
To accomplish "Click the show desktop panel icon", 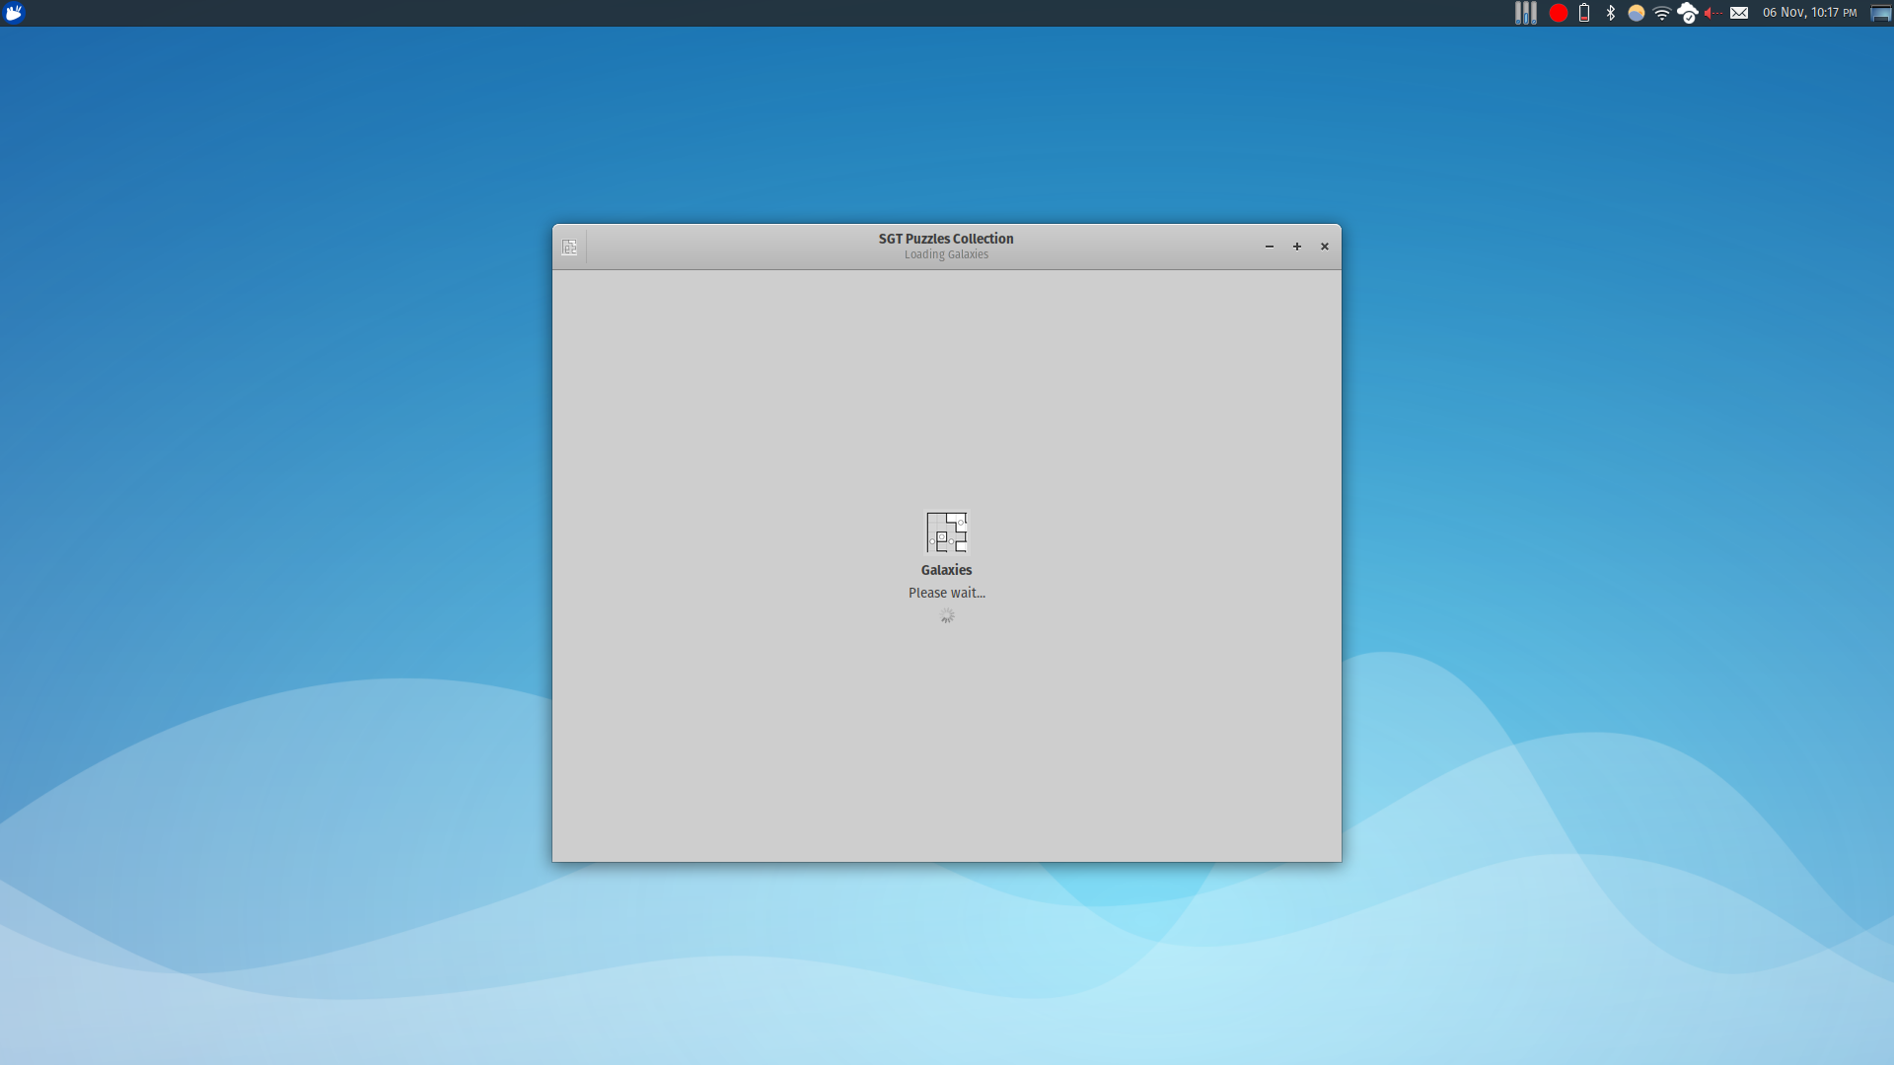I will click(x=1881, y=13).
